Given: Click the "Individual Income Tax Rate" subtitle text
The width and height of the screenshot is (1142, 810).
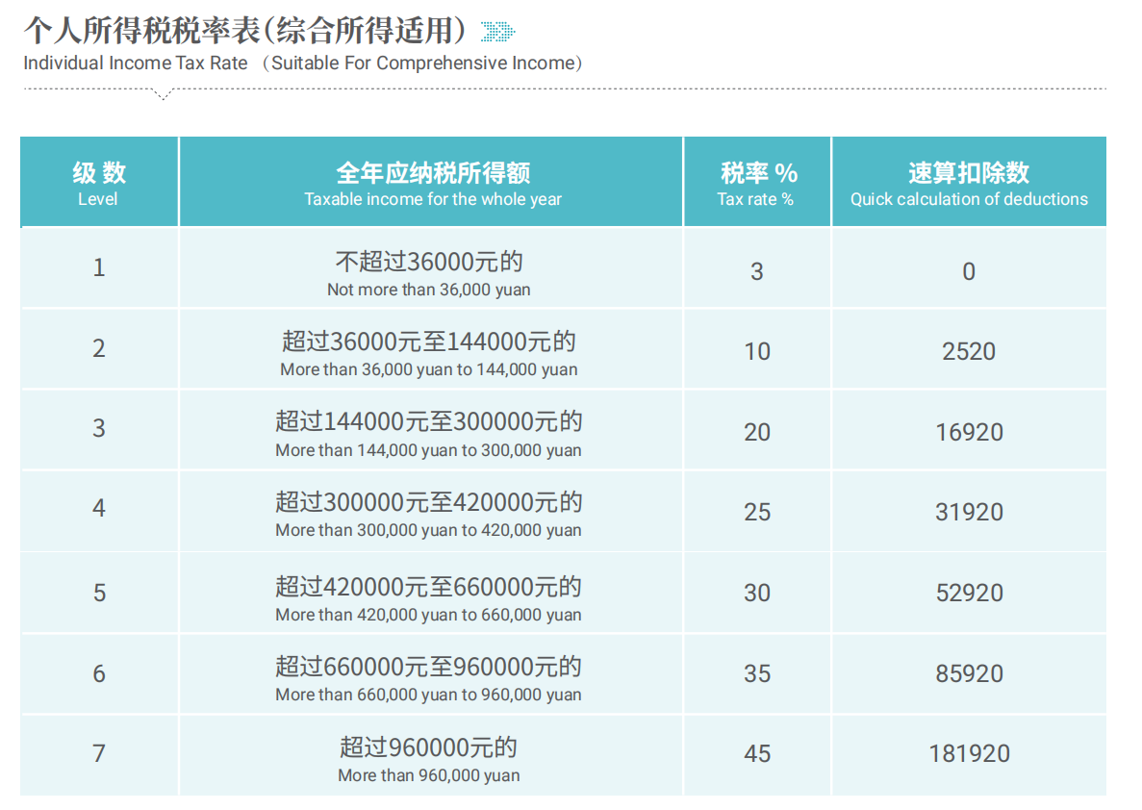Looking at the screenshot, I should [x=136, y=63].
